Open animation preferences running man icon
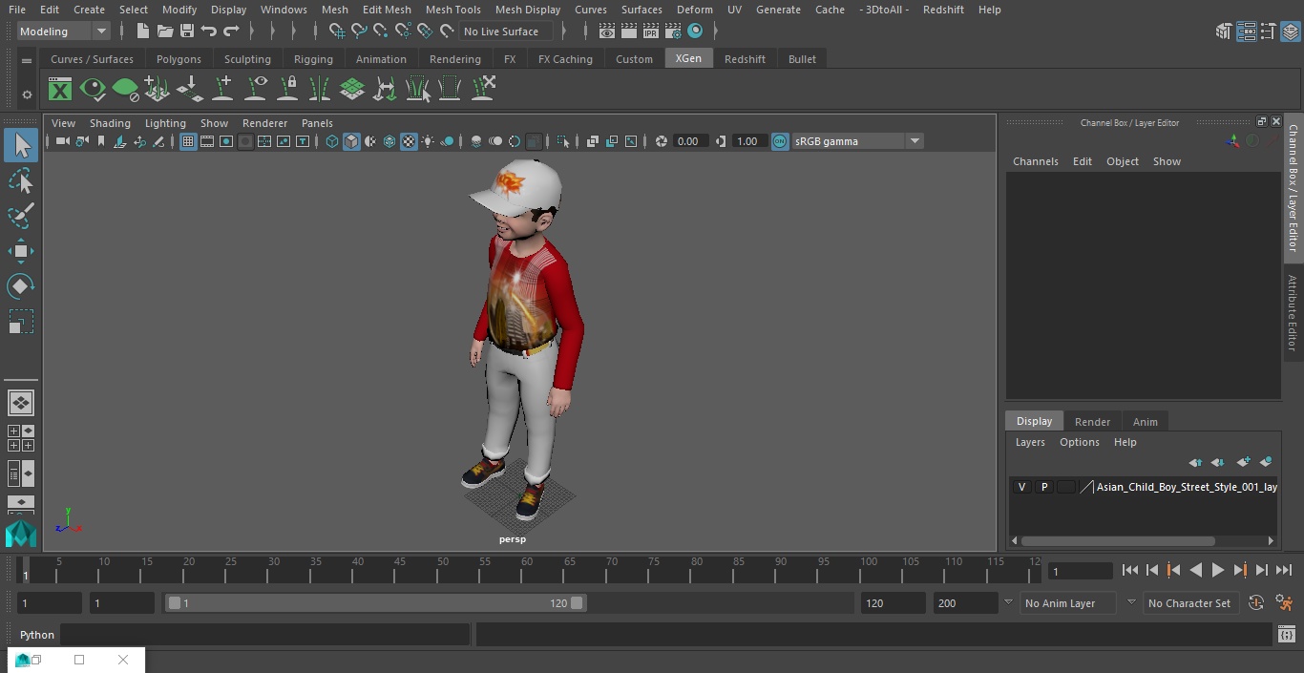Screen dimensions: 1304x673 (x=1284, y=603)
